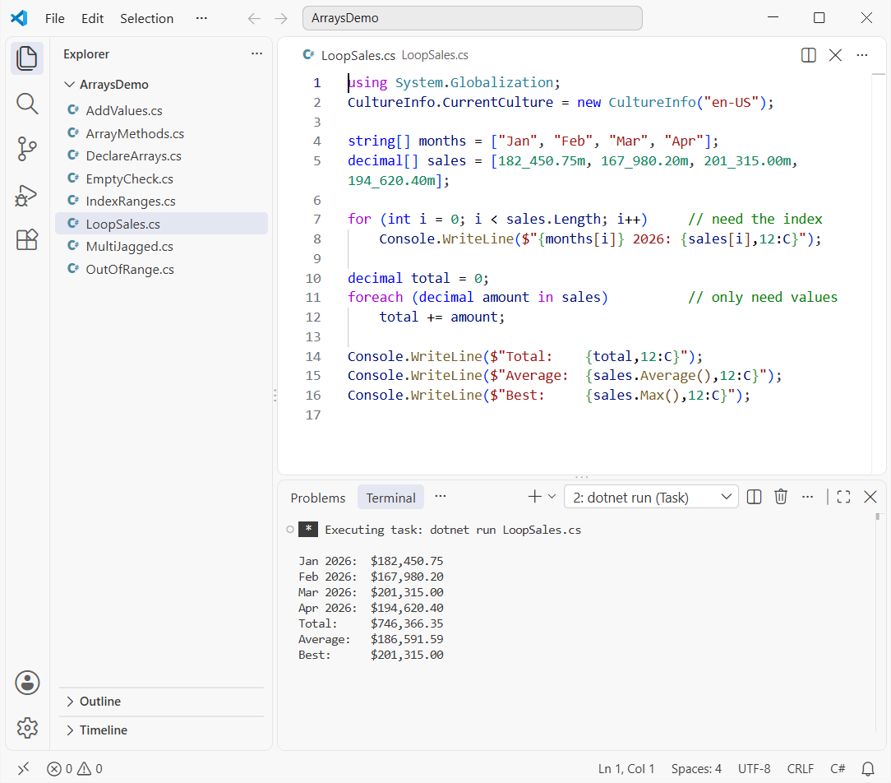Select the '2: dotnet run (Task)' terminal dropdown

coord(651,498)
